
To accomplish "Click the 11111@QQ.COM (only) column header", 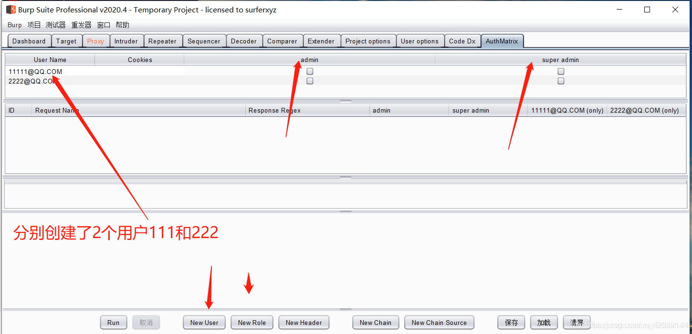I will pyautogui.click(x=567, y=110).
